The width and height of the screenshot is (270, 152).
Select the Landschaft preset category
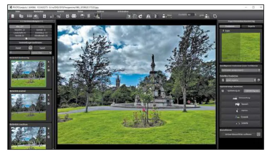pyautogui.click(x=20, y=32)
